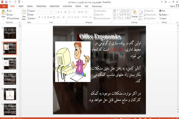179x119 pixels.
Task: Open Font dialog launcher
Action: point(66,22)
